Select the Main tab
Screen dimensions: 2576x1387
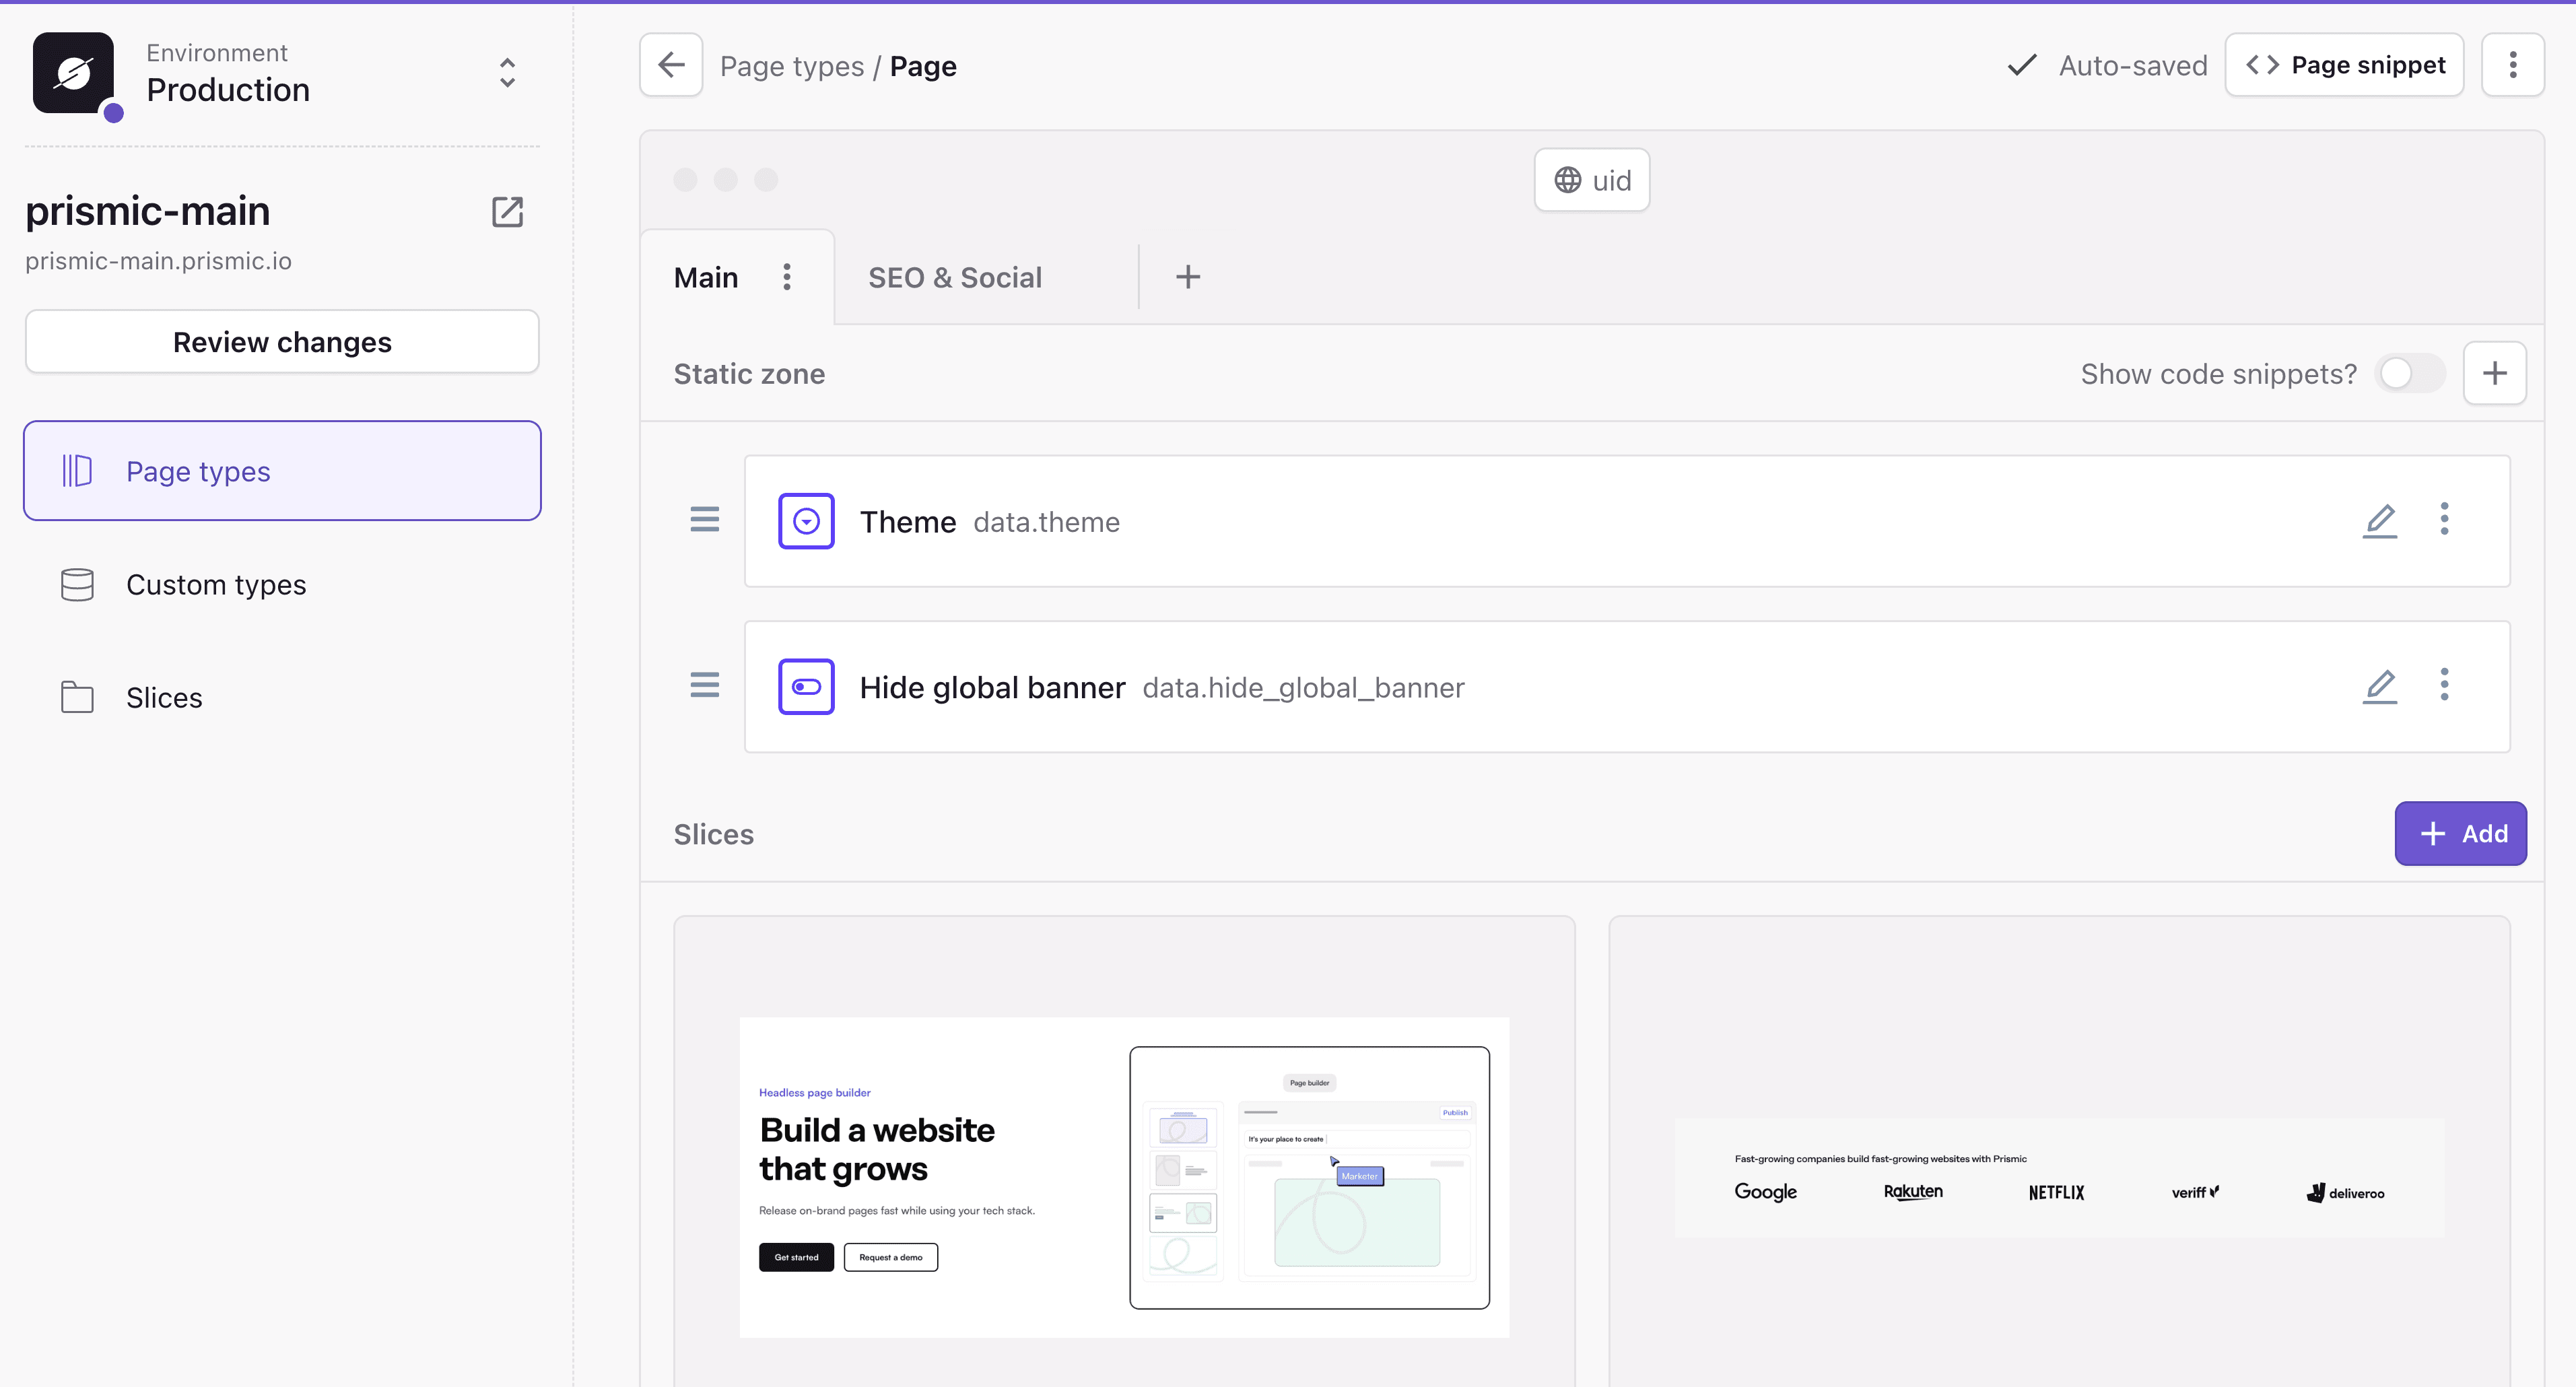pos(706,277)
